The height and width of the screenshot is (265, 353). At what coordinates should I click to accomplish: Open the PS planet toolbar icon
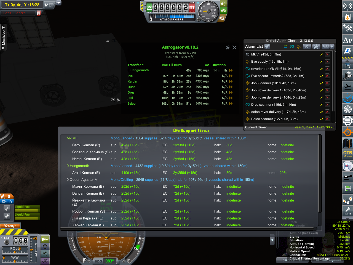pos(347,66)
